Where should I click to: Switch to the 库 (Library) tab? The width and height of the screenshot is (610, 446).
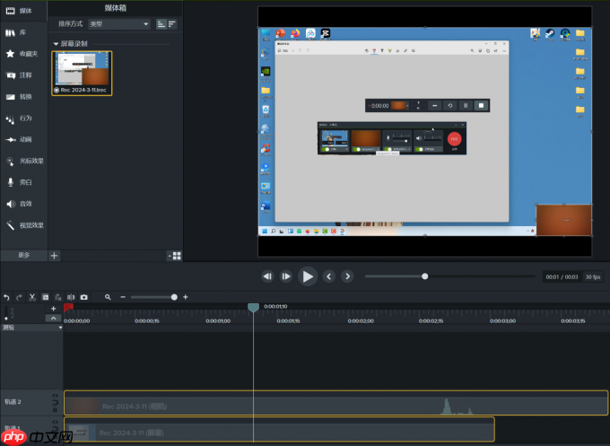tap(24, 32)
